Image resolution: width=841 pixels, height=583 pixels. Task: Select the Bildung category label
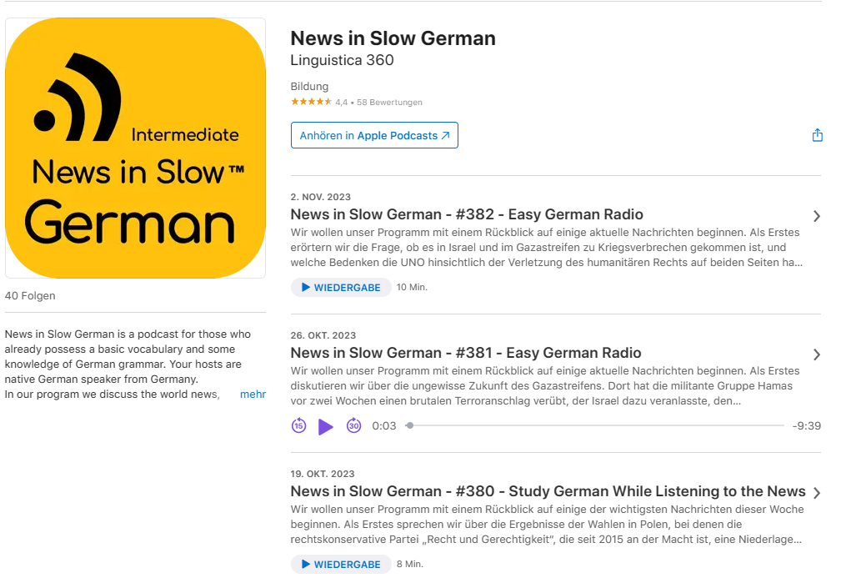(x=309, y=87)
